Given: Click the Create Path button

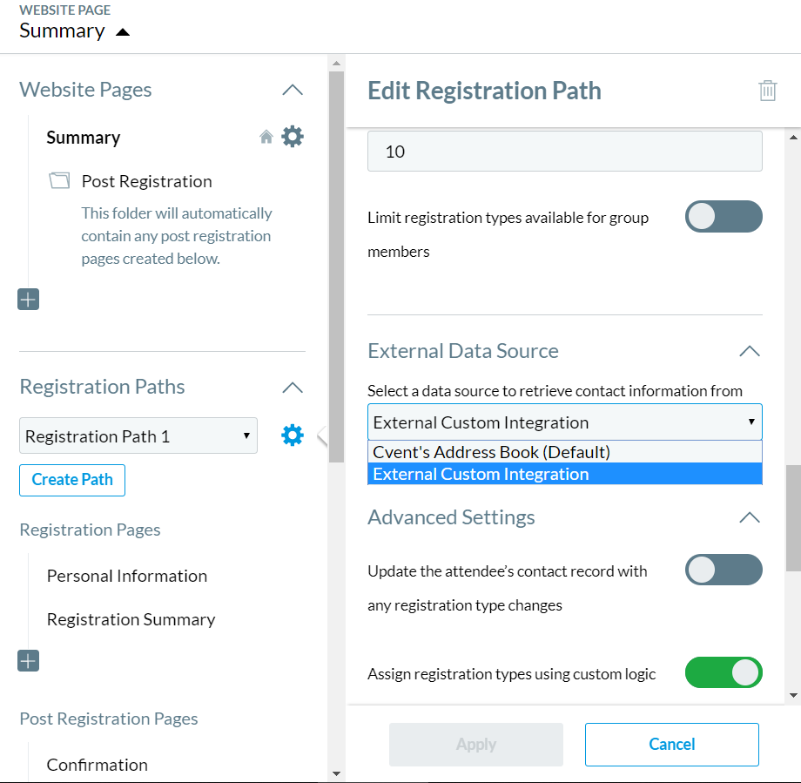Looking at the screenshot, I should pos(72,480).
